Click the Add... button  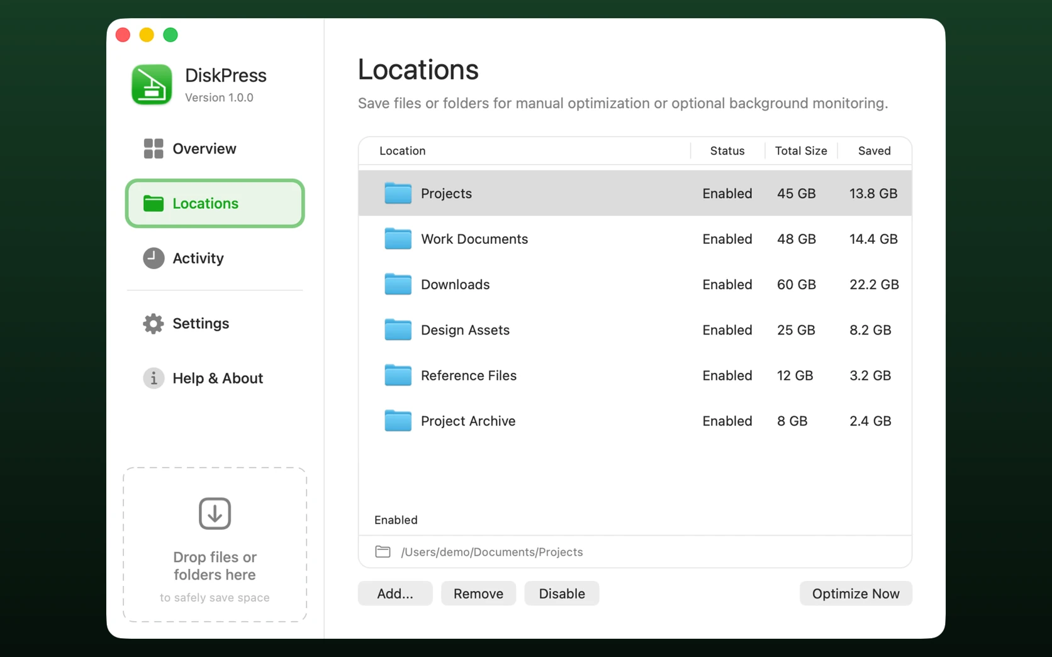395,594
